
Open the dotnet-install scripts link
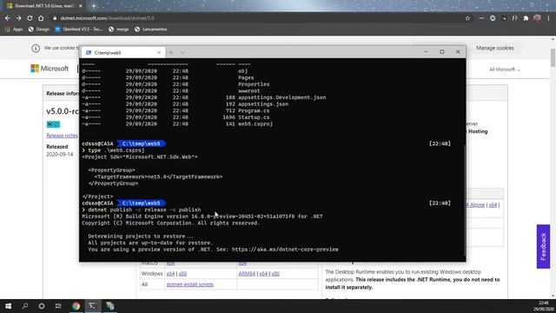(189, 284)
